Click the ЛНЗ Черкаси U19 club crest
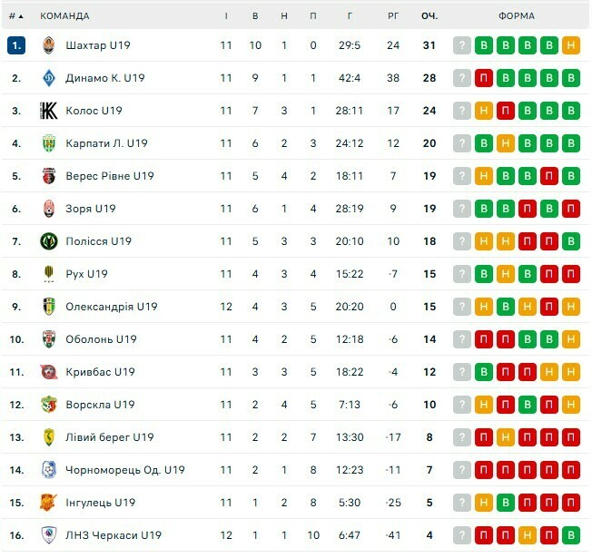 [x=49, y=535]
